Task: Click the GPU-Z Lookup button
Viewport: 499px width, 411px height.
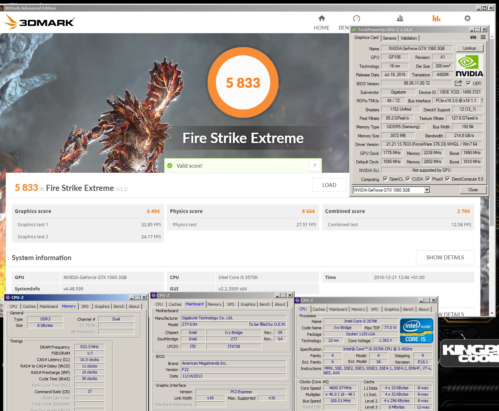Action: point(469,48)
